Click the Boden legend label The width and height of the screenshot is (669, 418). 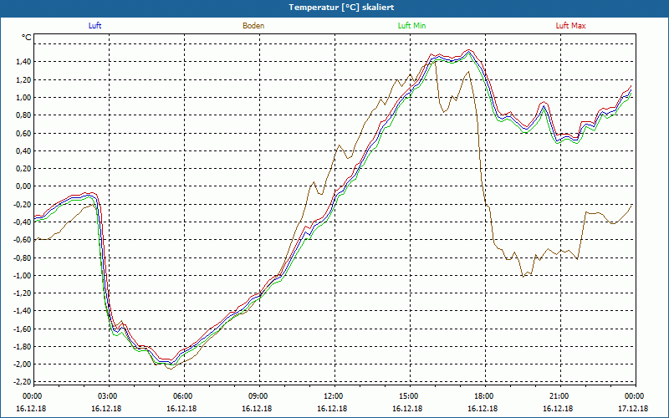tap(253, 26)
